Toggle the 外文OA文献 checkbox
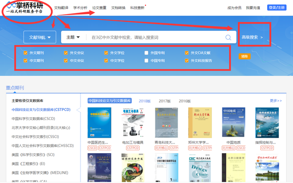 (187, 53)
